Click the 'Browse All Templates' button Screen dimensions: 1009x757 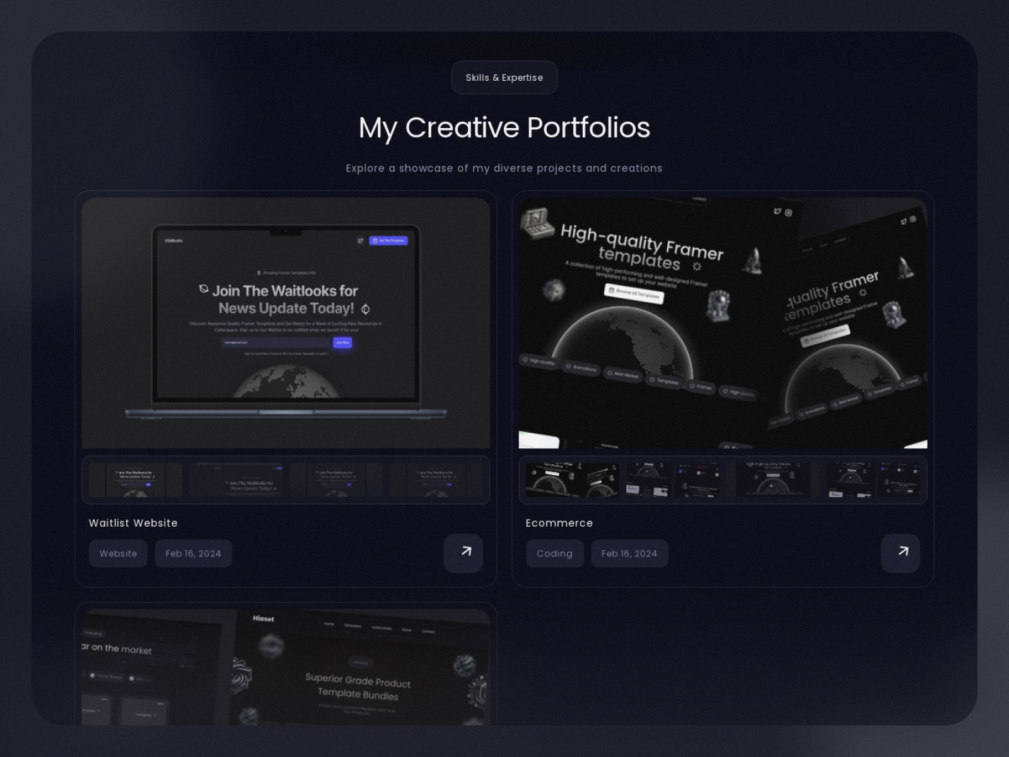(634, 295)
